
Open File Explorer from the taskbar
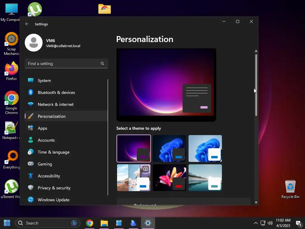104,223
